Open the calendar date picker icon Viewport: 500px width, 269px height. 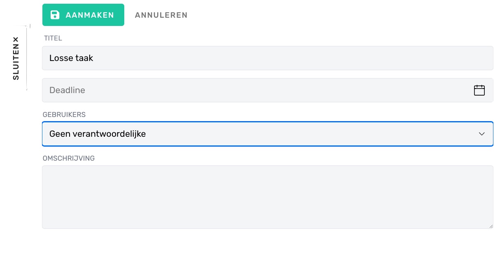pyautogui.click(x=479, y=90)
